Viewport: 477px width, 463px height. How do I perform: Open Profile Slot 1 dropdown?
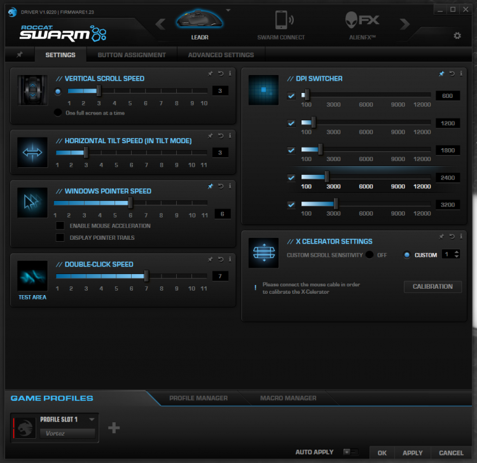[92, 419]
